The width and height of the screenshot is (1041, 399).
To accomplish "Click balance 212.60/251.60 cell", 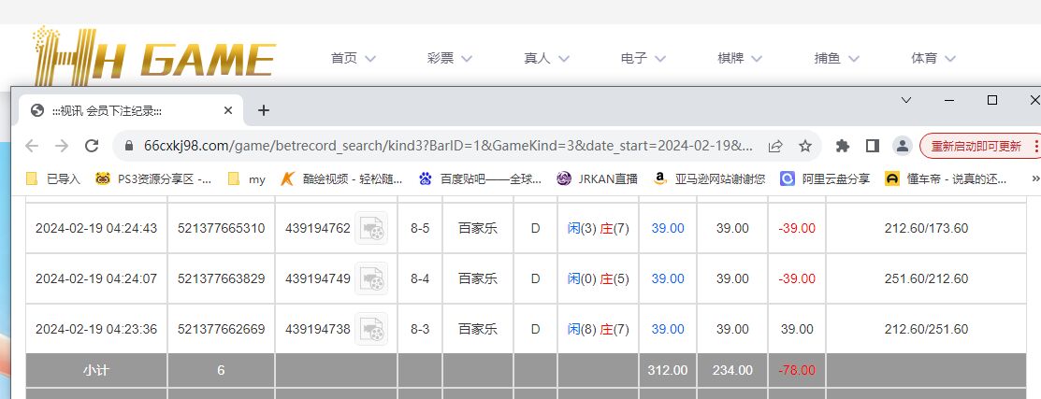I will [x=926, y=329].
